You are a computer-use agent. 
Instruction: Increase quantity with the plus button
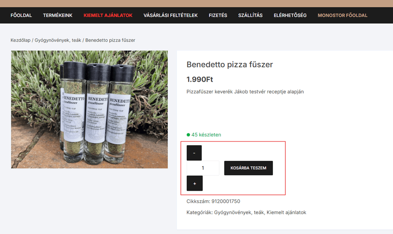(x=195, y=183)
